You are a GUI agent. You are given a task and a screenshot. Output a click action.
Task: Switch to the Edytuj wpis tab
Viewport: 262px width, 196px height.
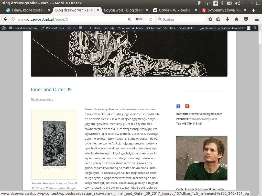[126, 10]
